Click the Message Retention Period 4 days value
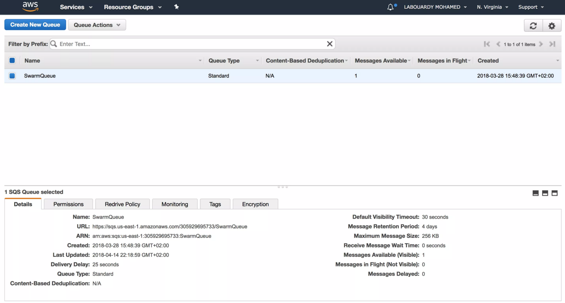Image resolution: width=565 pixels, height=303 pixels. click(x=429, y=227)
